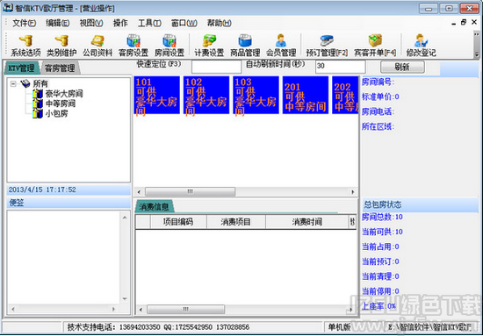Click the 修改登记 toolbar icon
Viewport: 483px width, 336px height.
click(x=421, y=46)
